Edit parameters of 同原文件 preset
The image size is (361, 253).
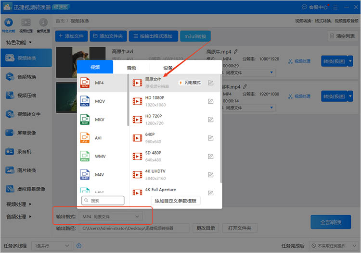click(x=210, y=83)
